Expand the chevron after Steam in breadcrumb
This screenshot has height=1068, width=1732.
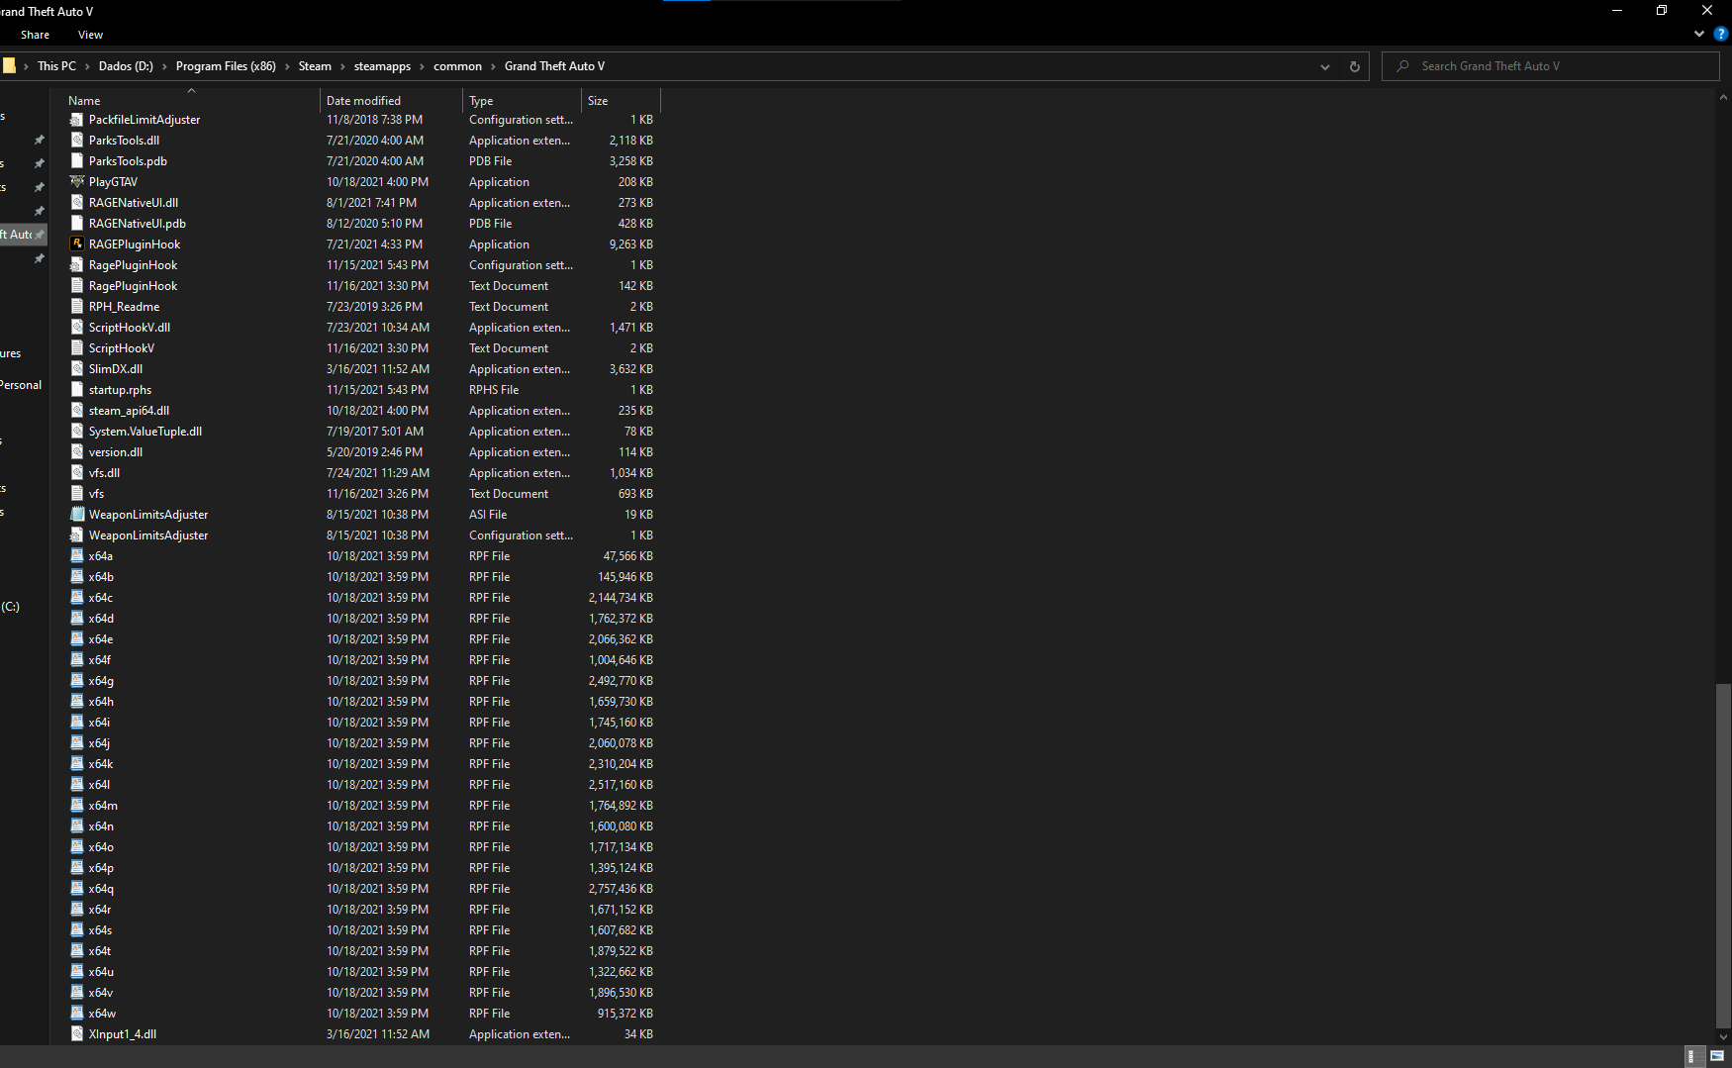click(342, 66)
